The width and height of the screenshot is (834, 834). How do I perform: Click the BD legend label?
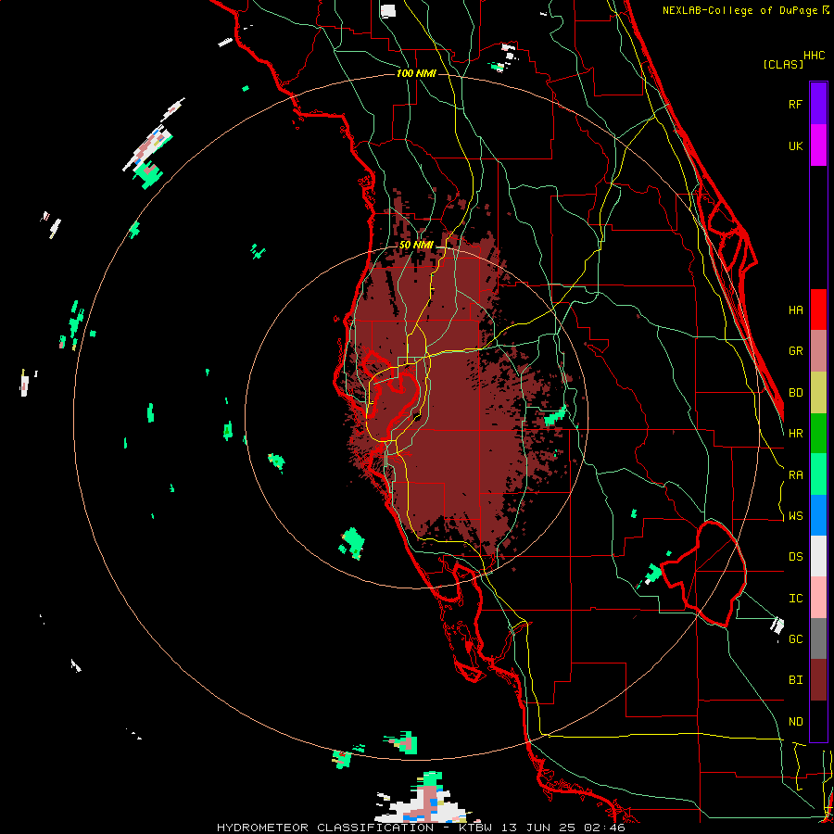[795, 393]
